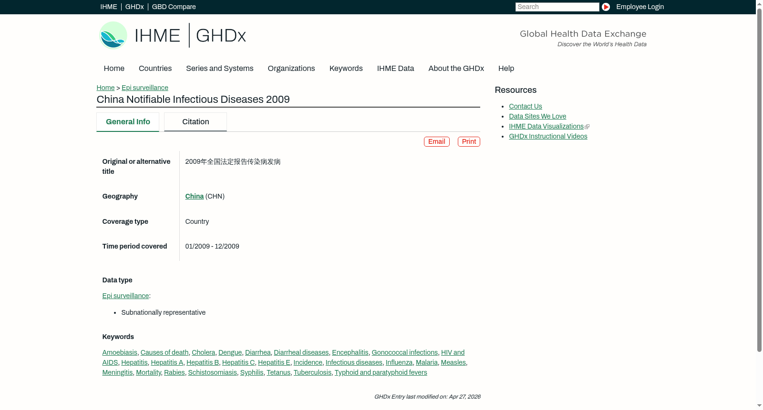The height and width of the screenshot is (410, 763).
Task: Open Epi surveillance under Data type
Action: click(x=125, y=296)
